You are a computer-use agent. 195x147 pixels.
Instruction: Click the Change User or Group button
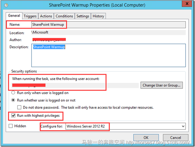coord(162,85)
